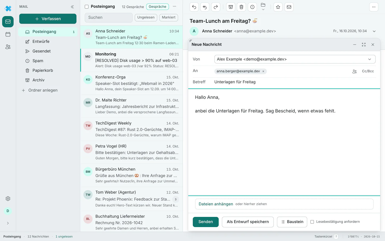The height and width of the screenshot is (241, 385).
Task: Toggle the Gespräche conversation view
Action: (157, 7)
